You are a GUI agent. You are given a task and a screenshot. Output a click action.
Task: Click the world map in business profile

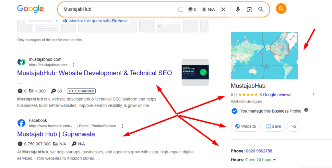coord(264,55)
